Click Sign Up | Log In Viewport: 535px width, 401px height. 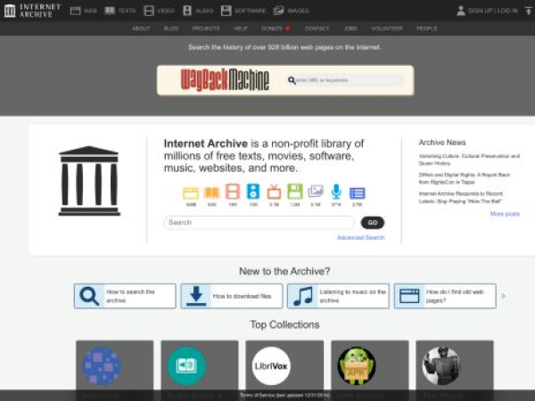point(493,11)
